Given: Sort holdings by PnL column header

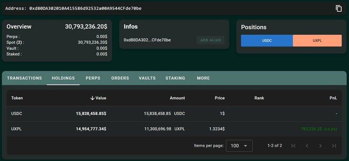Looking at the screenshot, I should 333,98.
